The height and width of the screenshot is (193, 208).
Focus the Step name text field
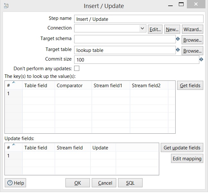(139, 19)
